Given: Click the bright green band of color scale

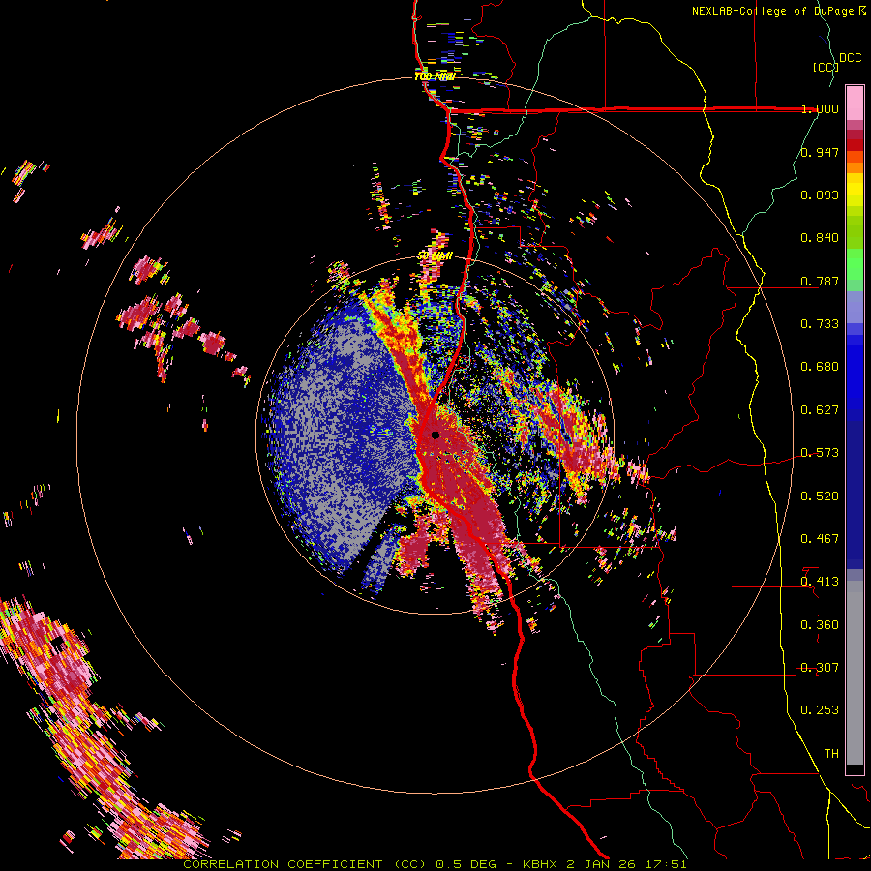Looking at the screenshot, I should (855, 264).
